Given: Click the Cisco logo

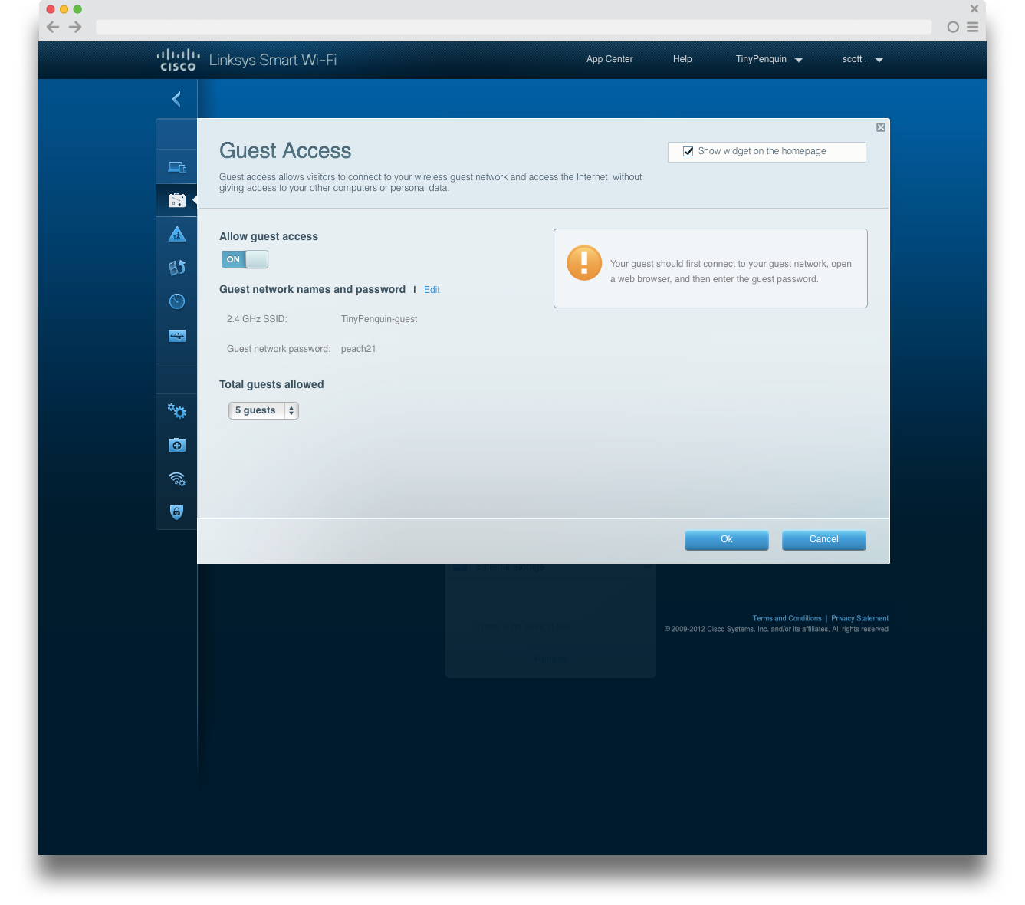Looking at the screenshot, I should click(x=178, y=60).
